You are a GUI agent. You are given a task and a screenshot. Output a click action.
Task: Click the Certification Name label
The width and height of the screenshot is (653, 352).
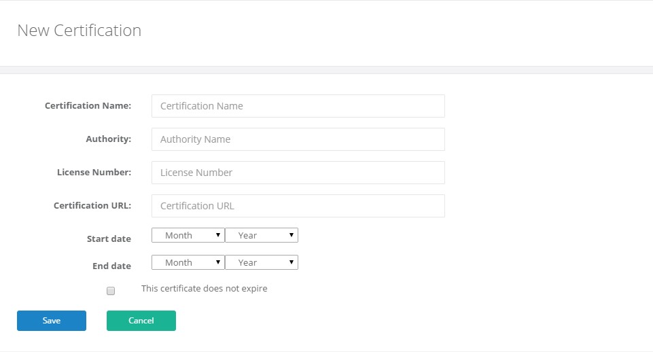click(88, 106)
